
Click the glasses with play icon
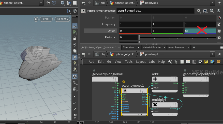(75, 89)
